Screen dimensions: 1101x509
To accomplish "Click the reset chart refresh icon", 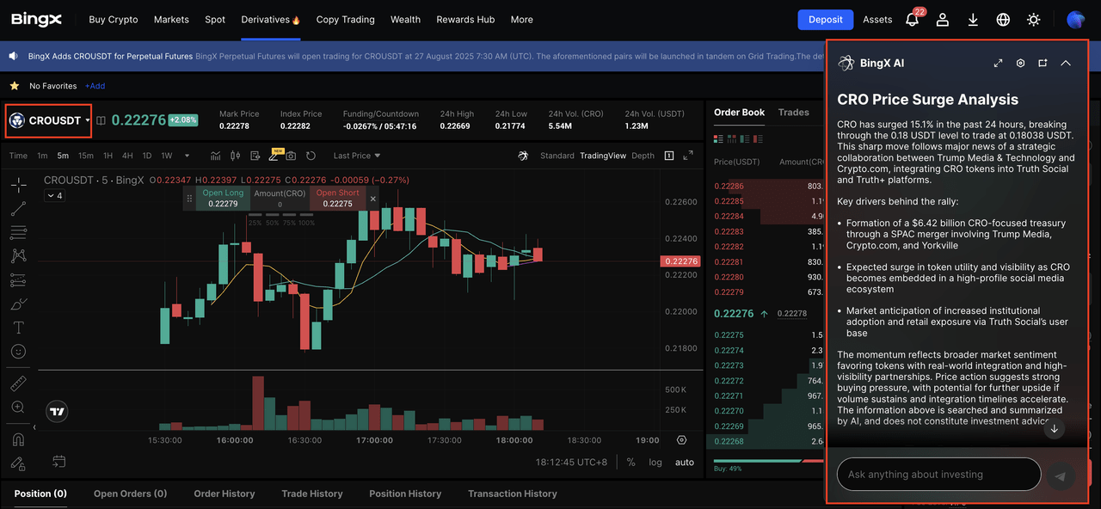I will (x=311, y=156).
